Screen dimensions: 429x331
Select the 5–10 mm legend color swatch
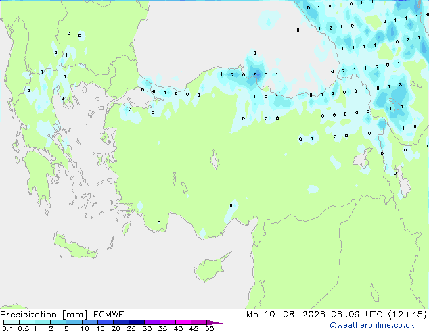click(x=74, y=322)
